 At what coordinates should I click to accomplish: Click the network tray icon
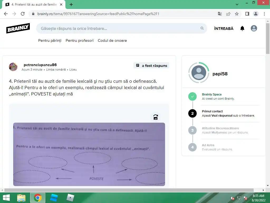pyautogui.click(x=239, y=198)
